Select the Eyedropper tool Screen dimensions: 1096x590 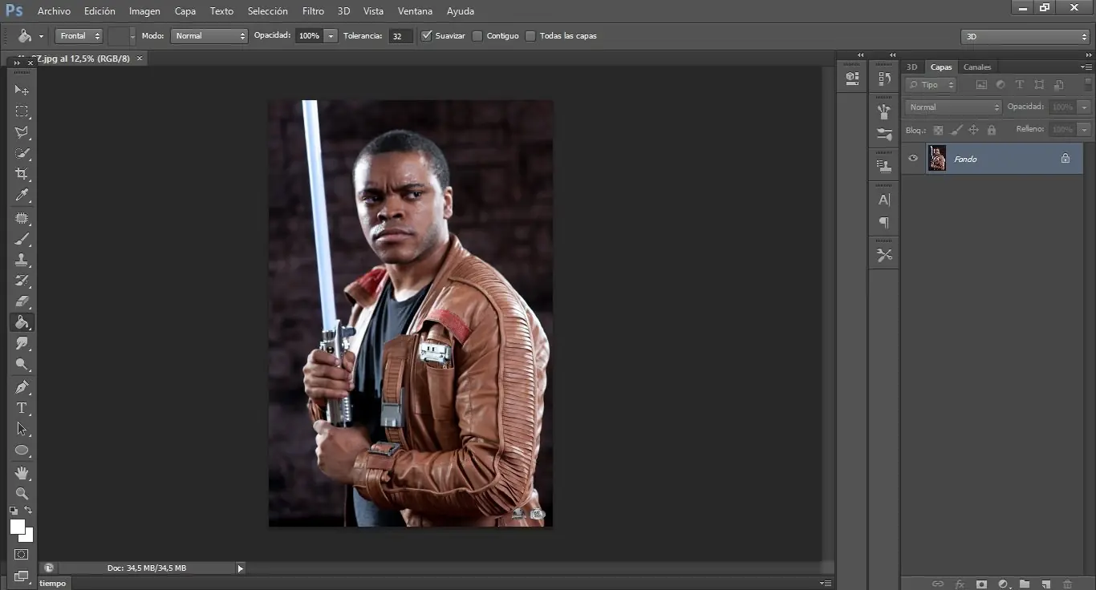click(x=22, y=195)
